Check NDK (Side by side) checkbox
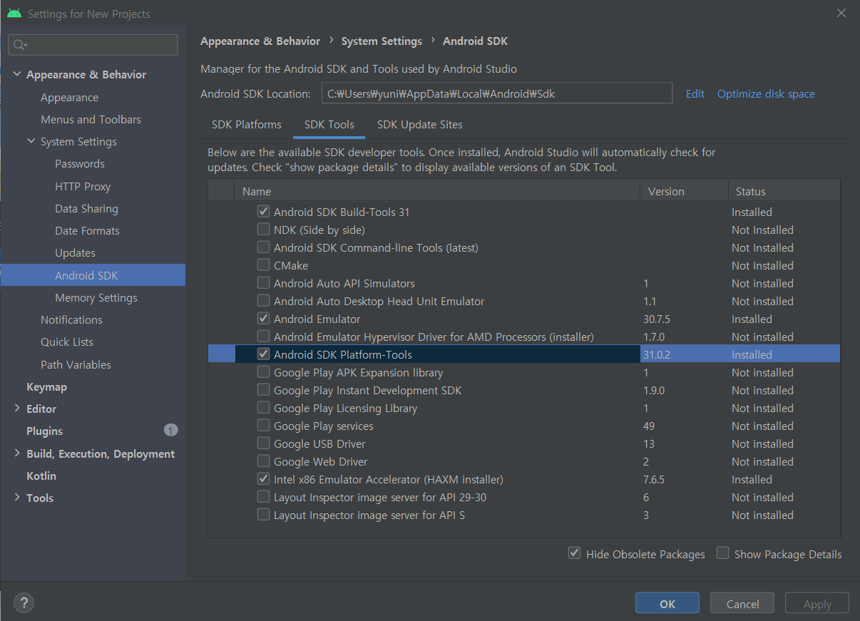Screen dimensions: 860x621 [263, 230]
